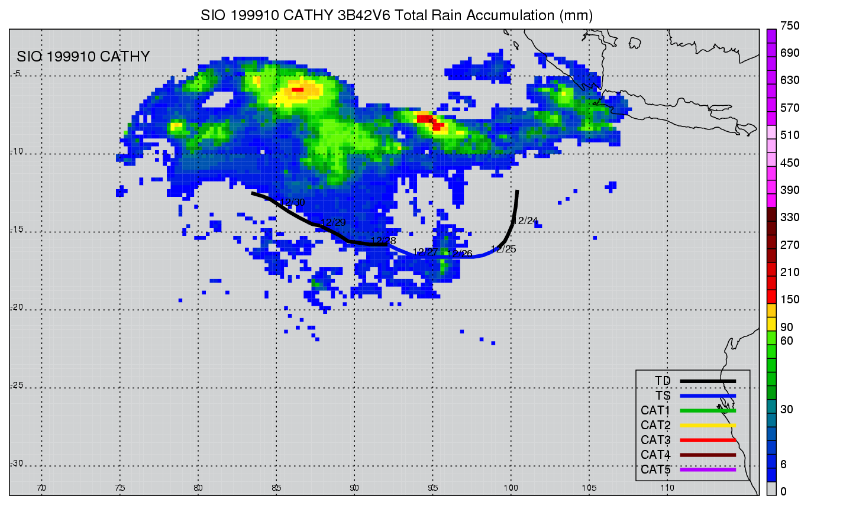Click the dark red CAT4 legend line
Screen dimensions: 843x525
pos(708,455)
